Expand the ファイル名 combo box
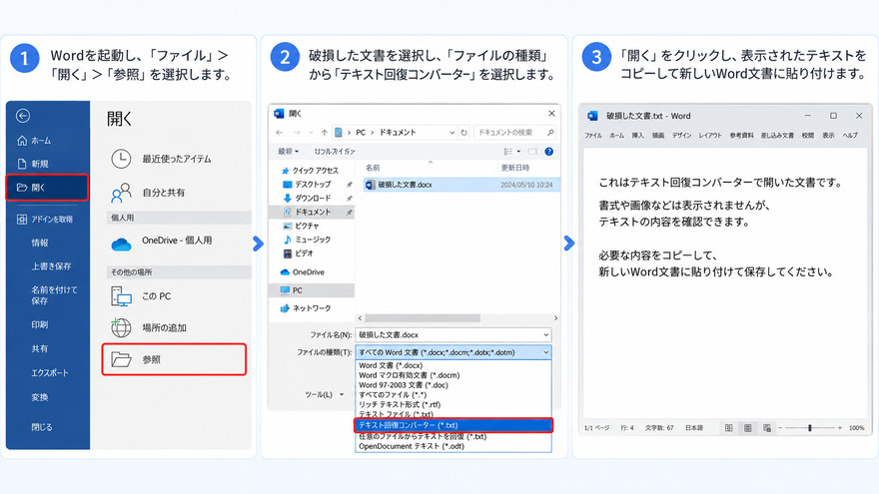879x494 pixels. [x=545, y=335]
